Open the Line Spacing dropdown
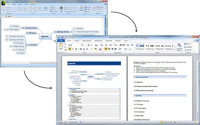 tap(120, 49)
